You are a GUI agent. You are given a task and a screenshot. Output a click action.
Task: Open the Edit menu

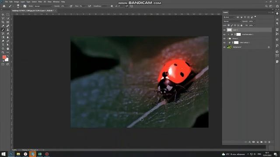pyautogui.click(x=11, y=2)
